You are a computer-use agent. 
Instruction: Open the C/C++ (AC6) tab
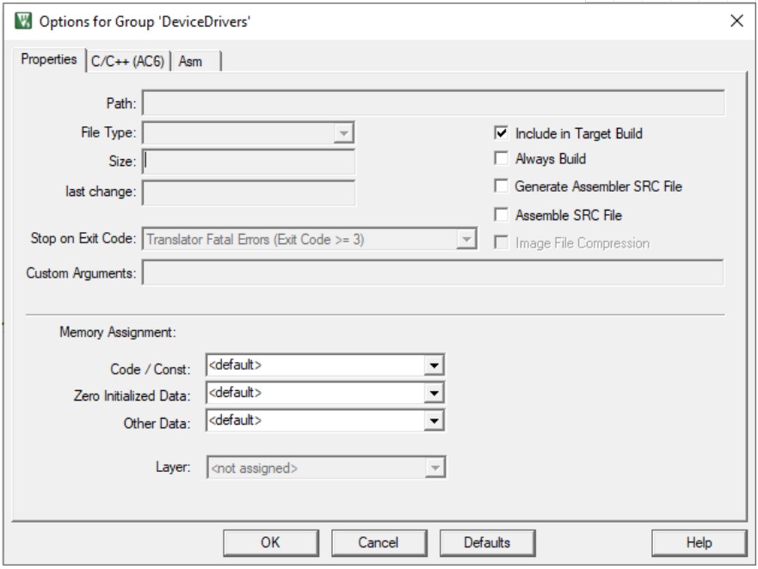point(127,61)
